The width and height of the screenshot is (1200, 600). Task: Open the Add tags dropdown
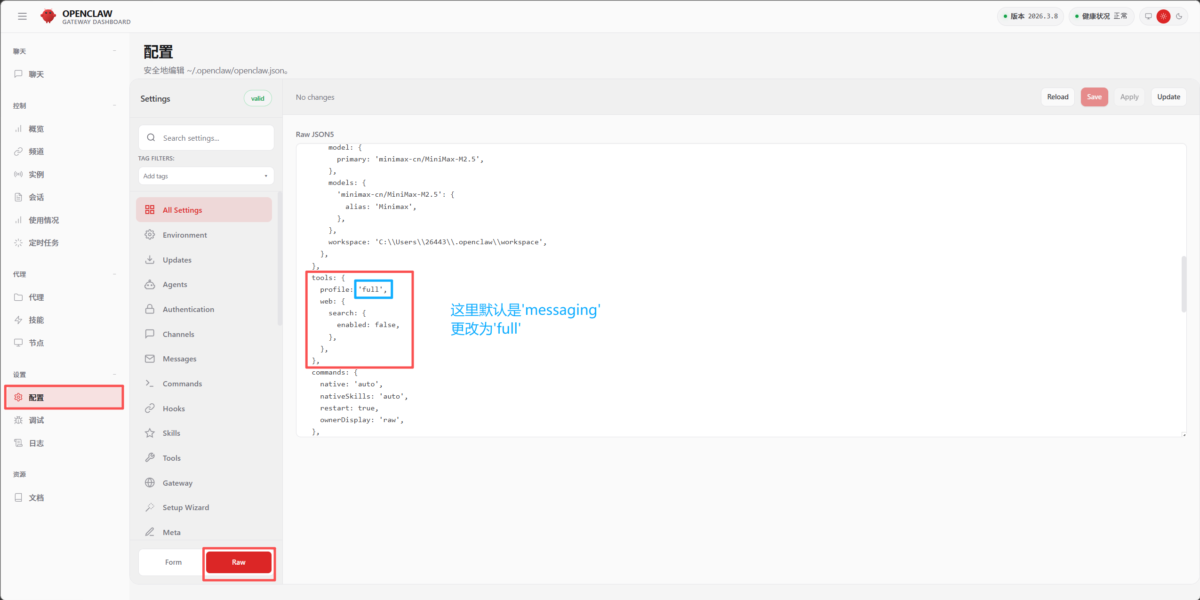point(206,176)
